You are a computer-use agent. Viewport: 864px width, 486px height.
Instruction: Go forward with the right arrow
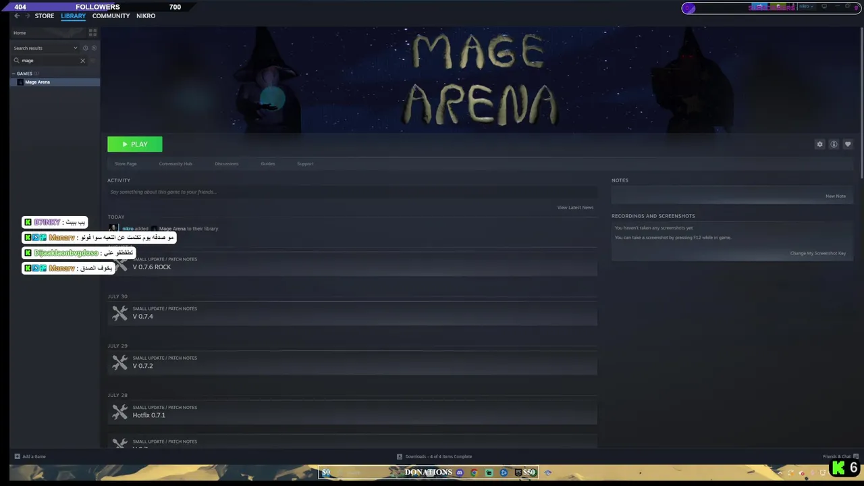point(28,16)
